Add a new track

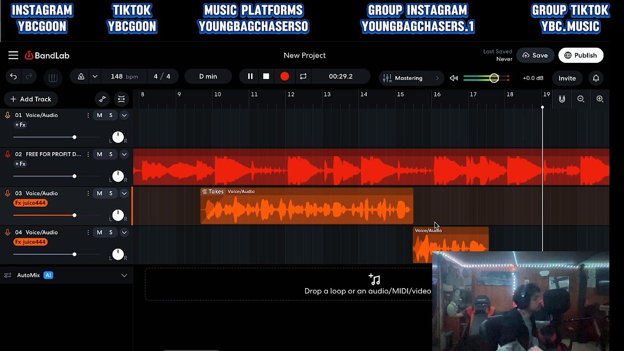tap(30, 99)
